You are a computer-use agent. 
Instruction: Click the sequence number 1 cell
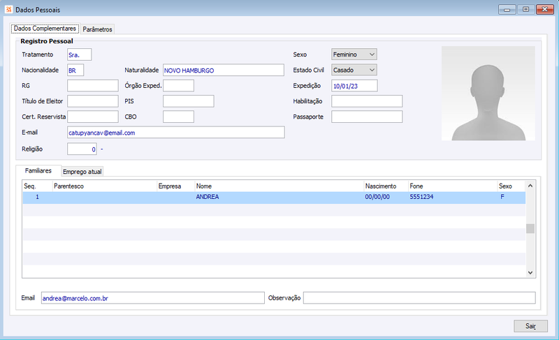pyautogui.click(x=37, y=197)
